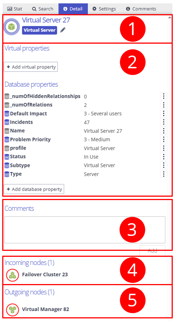Open the three-dot menu for Incidents row
The width and height of the screenshot is (175, 321).
pyautogui.click(x=163, y=122)
